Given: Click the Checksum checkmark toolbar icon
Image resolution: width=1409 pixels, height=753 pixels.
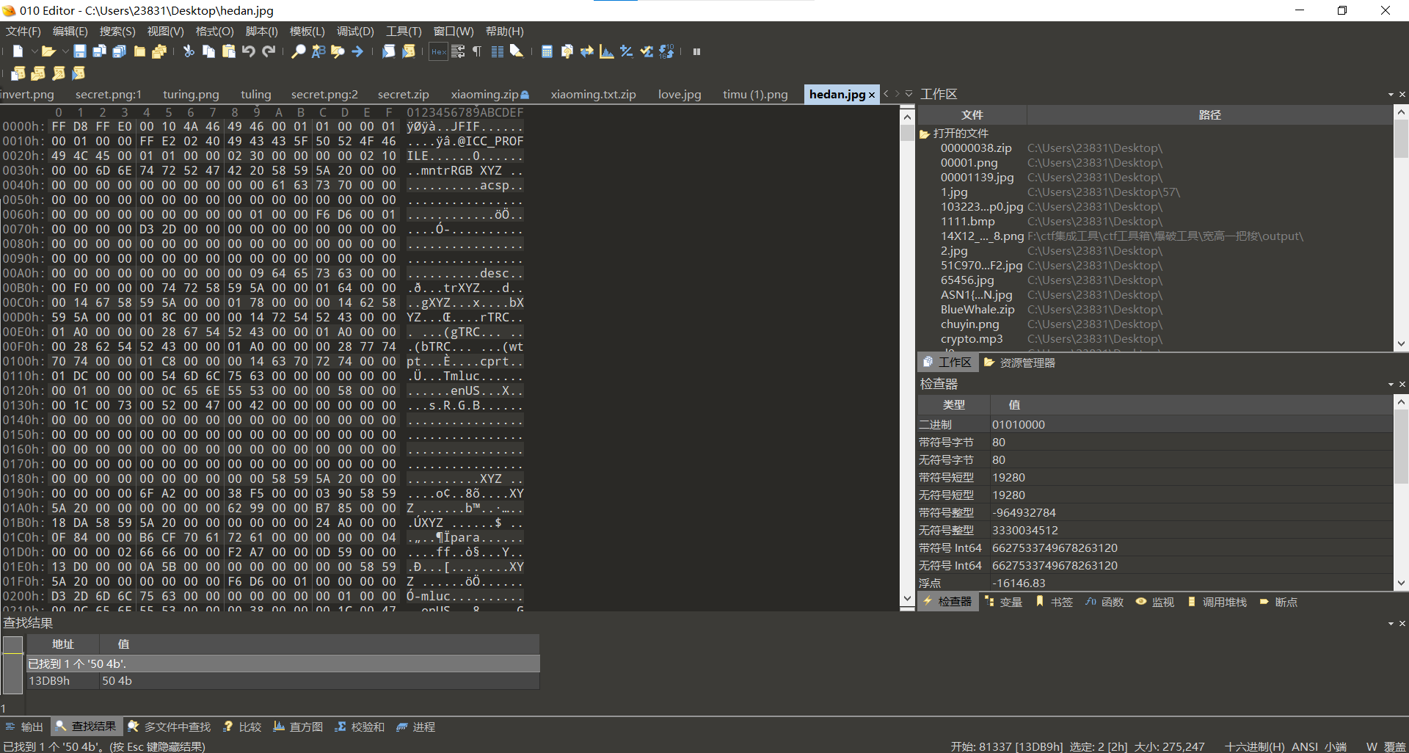Looking at the screenshot, I should coord(647,51).
